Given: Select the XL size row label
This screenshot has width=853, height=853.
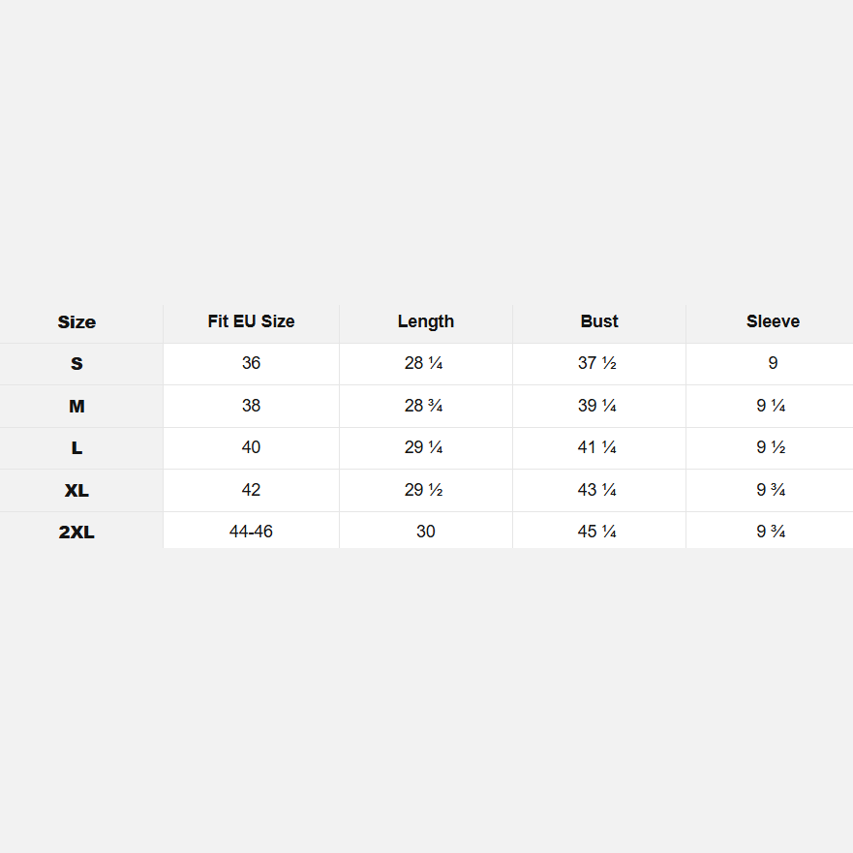Looking at the screenshot, I should point(76,490).
